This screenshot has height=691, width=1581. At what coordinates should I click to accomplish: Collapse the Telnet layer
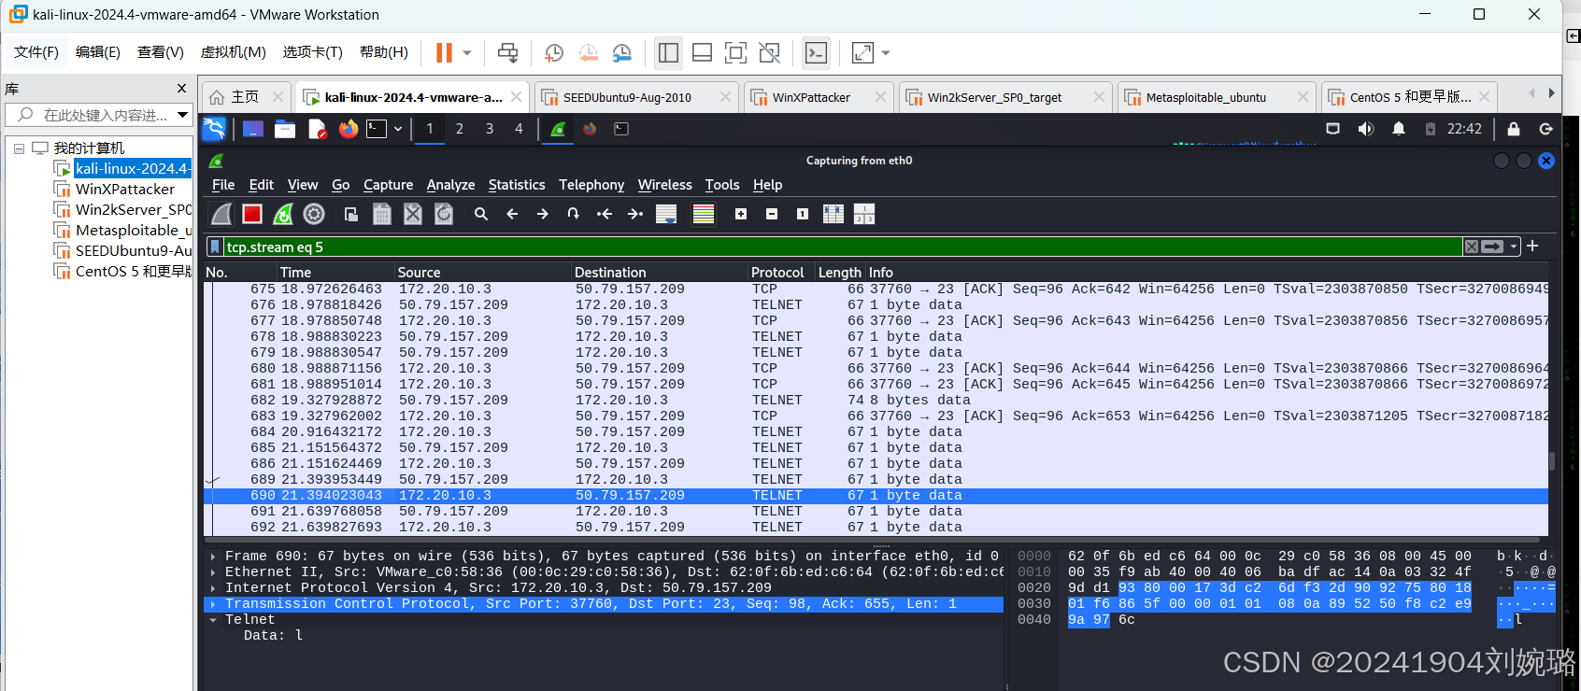pos(213,620)
